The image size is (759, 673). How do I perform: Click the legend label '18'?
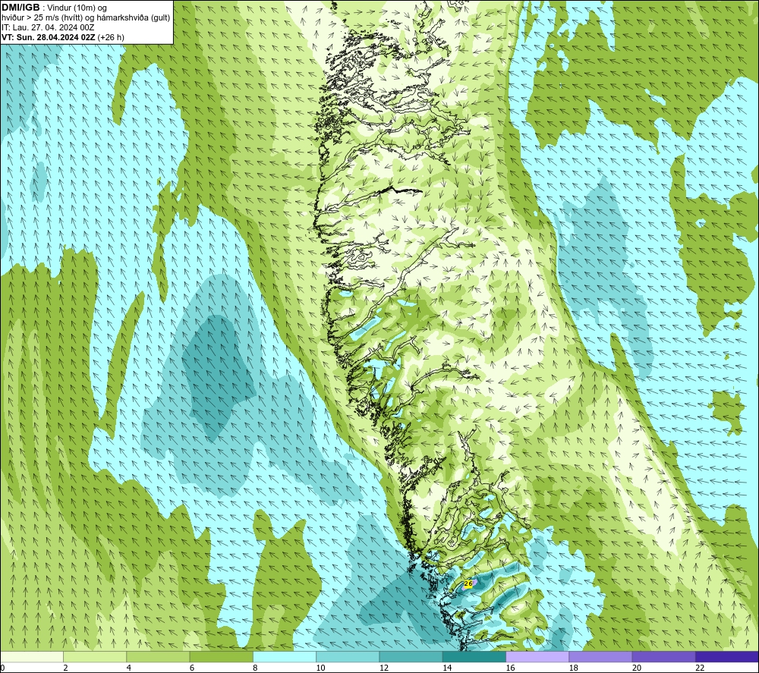(574, 668)
